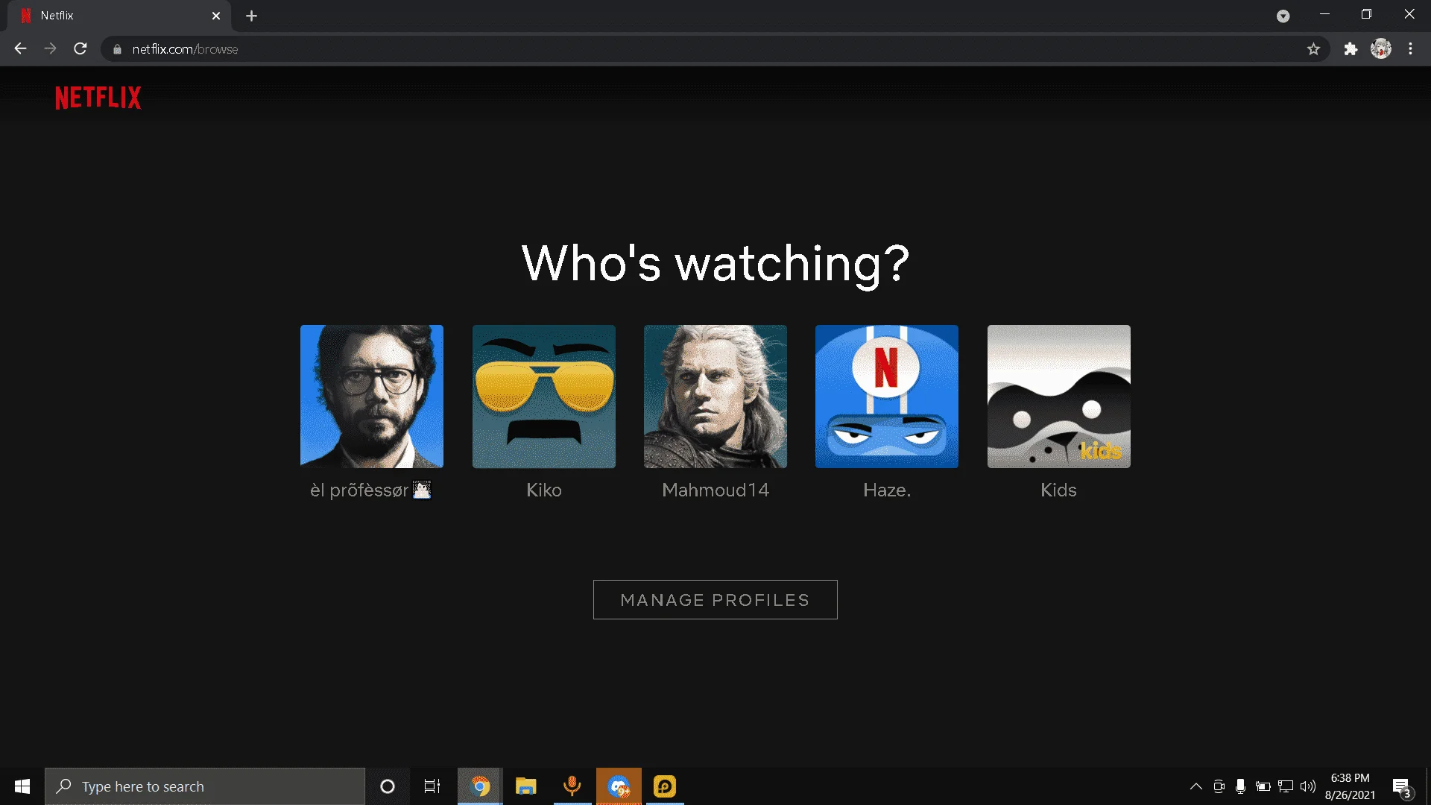Select the Kids profile avatar
The width and height of the screenshot is (1431, 805).
(x=1059, y=397)
